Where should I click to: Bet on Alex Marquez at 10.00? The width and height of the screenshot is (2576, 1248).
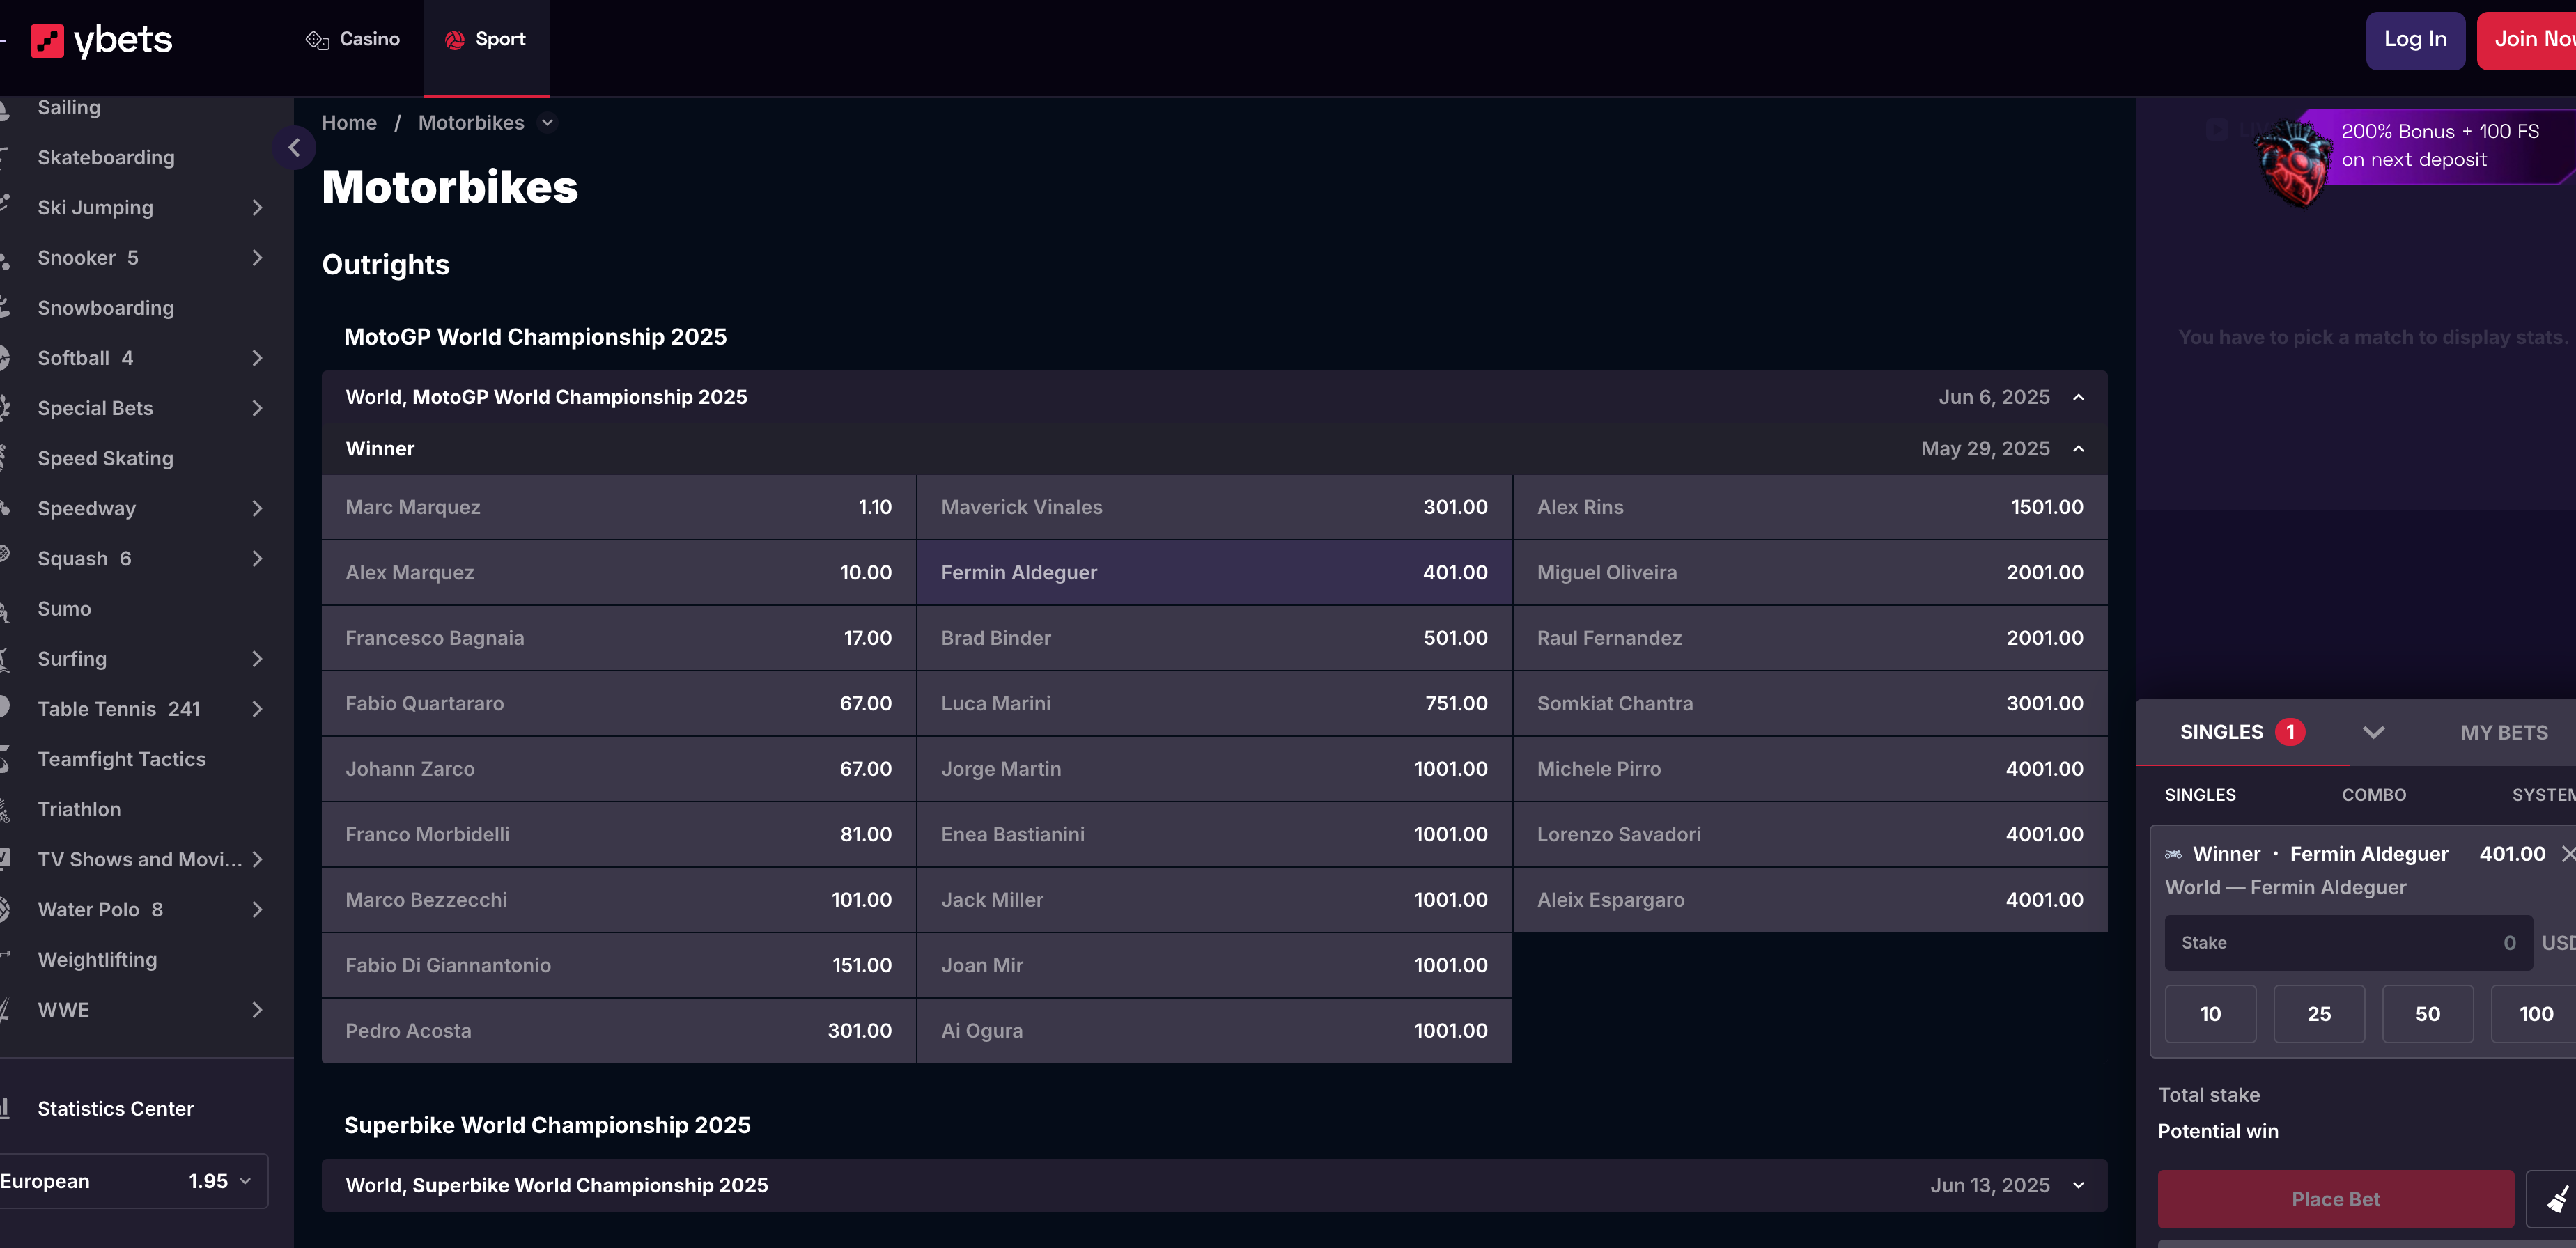618,573
